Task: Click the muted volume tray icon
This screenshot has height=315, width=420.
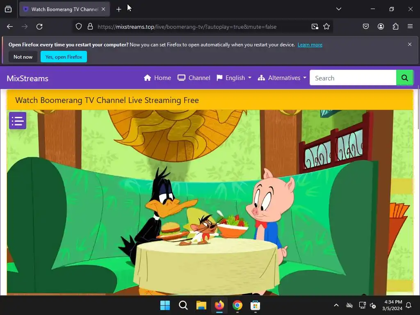Action: point(372,305)
